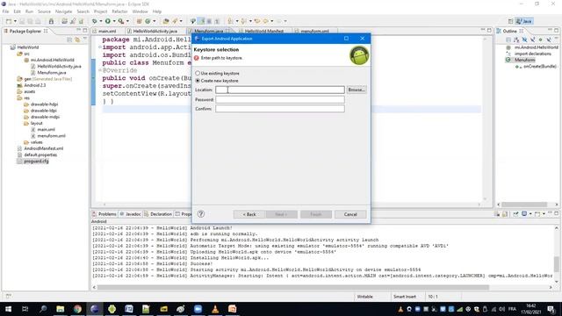Viewport: 562px width, 316px height.
Task: Click the Browse... button
Action: coord(357,90)
